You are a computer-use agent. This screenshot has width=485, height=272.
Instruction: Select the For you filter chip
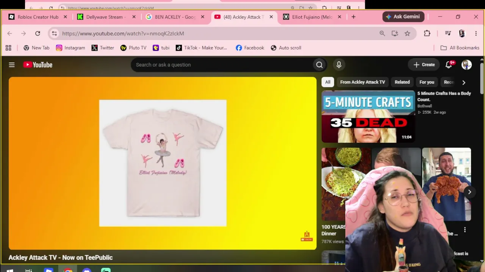click(x=427, y=82)
